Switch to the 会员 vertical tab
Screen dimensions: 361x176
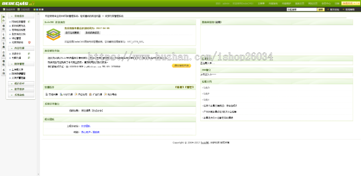coord(4,54)
